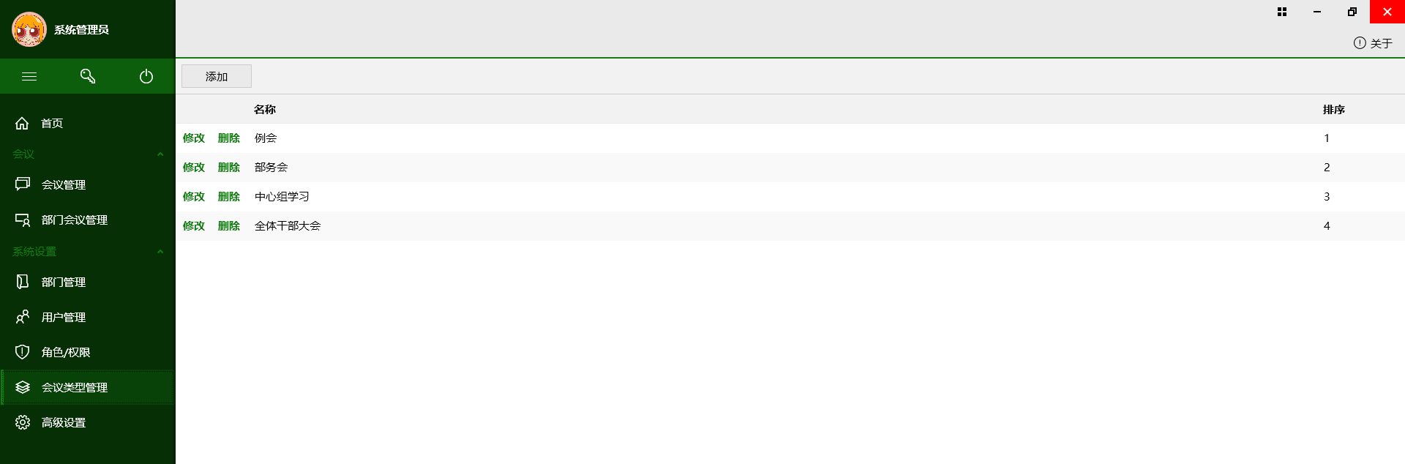Click 删除 for the 部务会 row
This screenshot has height=464, width=1405.
229,168
